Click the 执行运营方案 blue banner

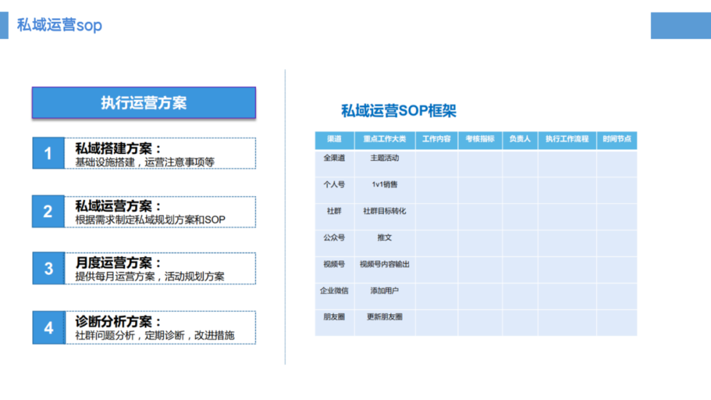tap(144, 103)
